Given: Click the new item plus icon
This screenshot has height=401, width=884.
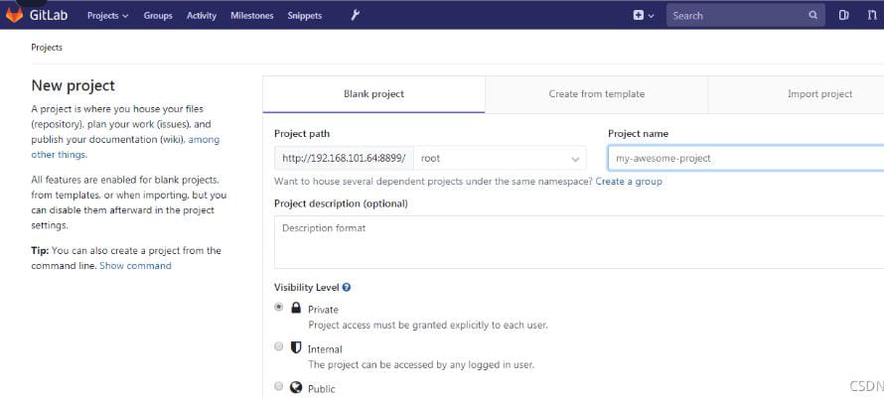Looking at the screenshot, I should click(639, 16).
